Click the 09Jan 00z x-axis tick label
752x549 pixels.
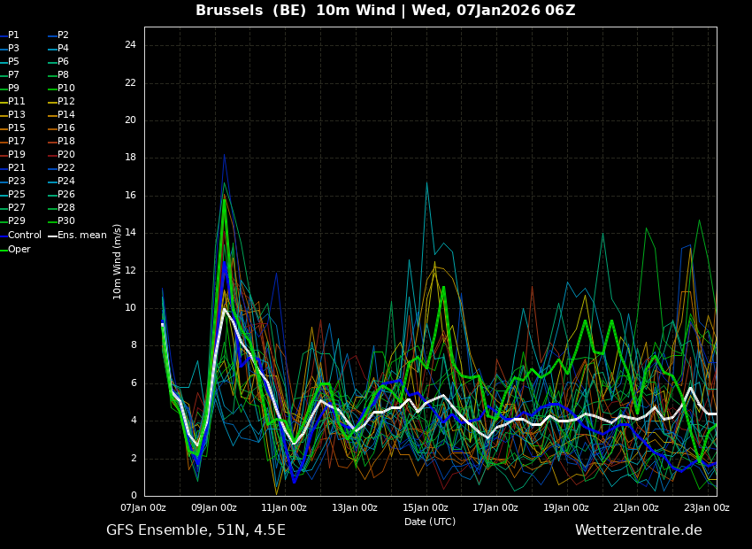214,507
